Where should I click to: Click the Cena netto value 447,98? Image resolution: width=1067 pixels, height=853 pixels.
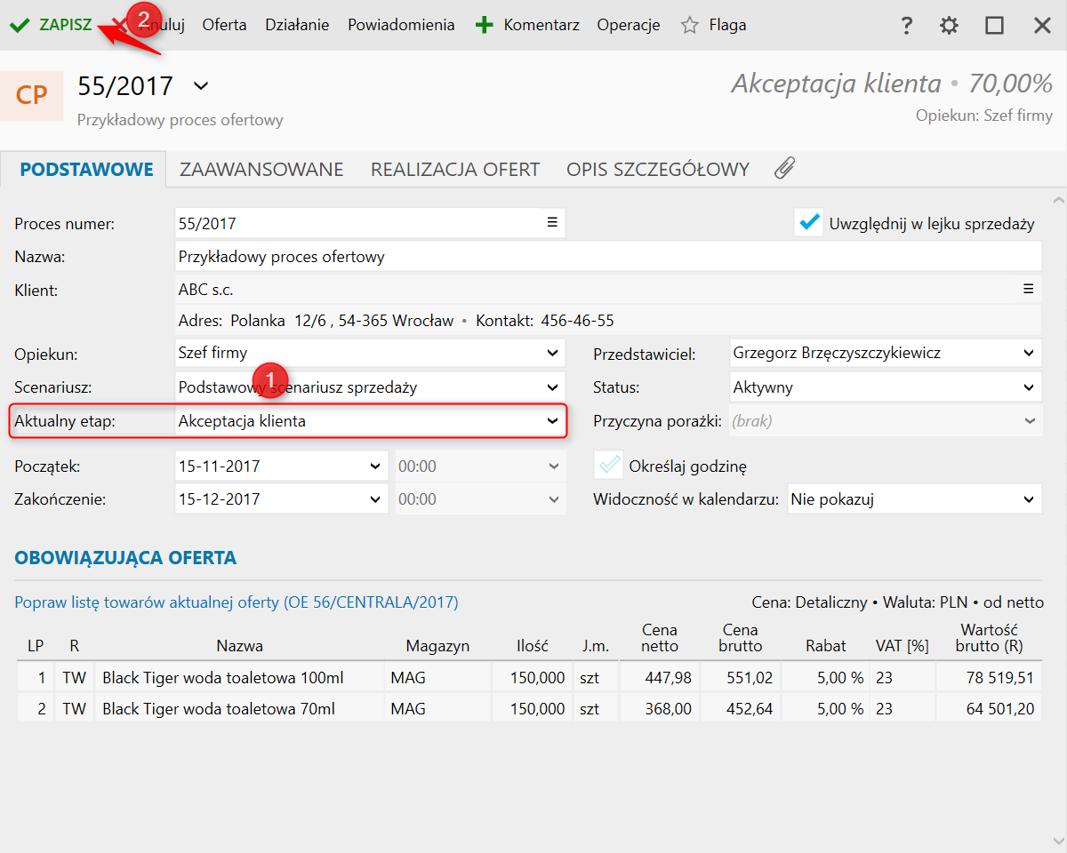[x=669, y=678]
